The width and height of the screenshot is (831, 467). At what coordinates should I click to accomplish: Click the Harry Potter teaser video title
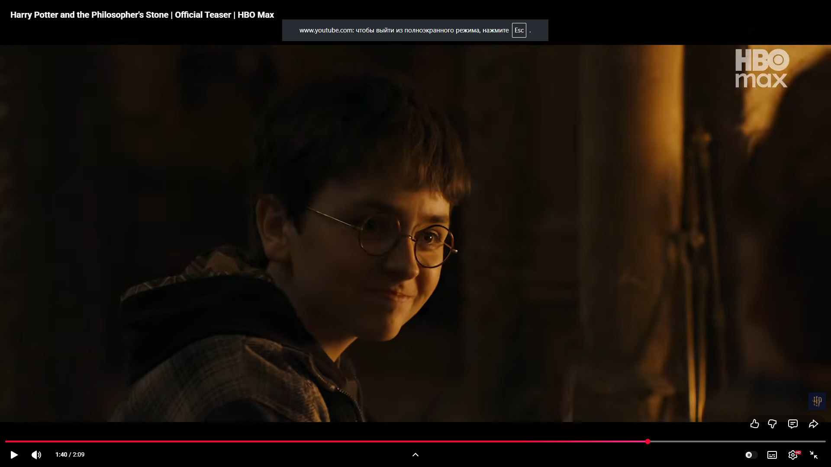click(142, 15)
